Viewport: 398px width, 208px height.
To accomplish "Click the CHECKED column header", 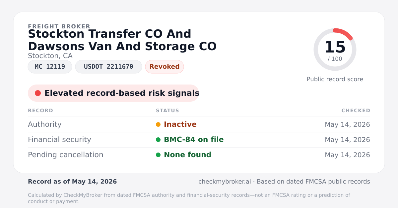I will (356, 111).
